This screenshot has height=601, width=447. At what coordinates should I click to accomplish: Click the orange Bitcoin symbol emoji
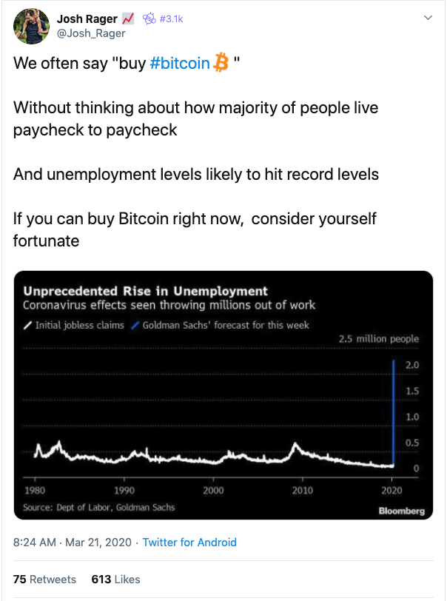[x=221, y=63]
